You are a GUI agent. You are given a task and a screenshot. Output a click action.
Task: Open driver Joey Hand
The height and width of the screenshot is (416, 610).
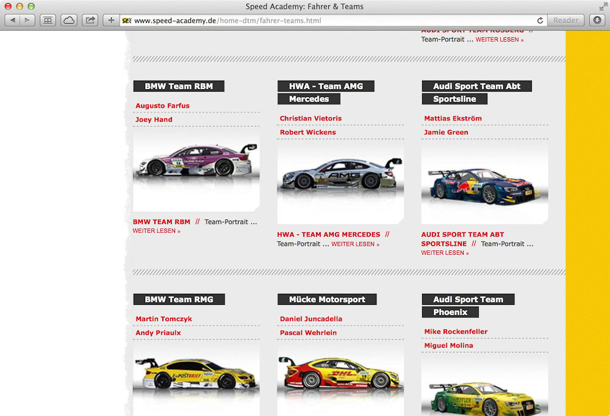(x=154, y=120)
